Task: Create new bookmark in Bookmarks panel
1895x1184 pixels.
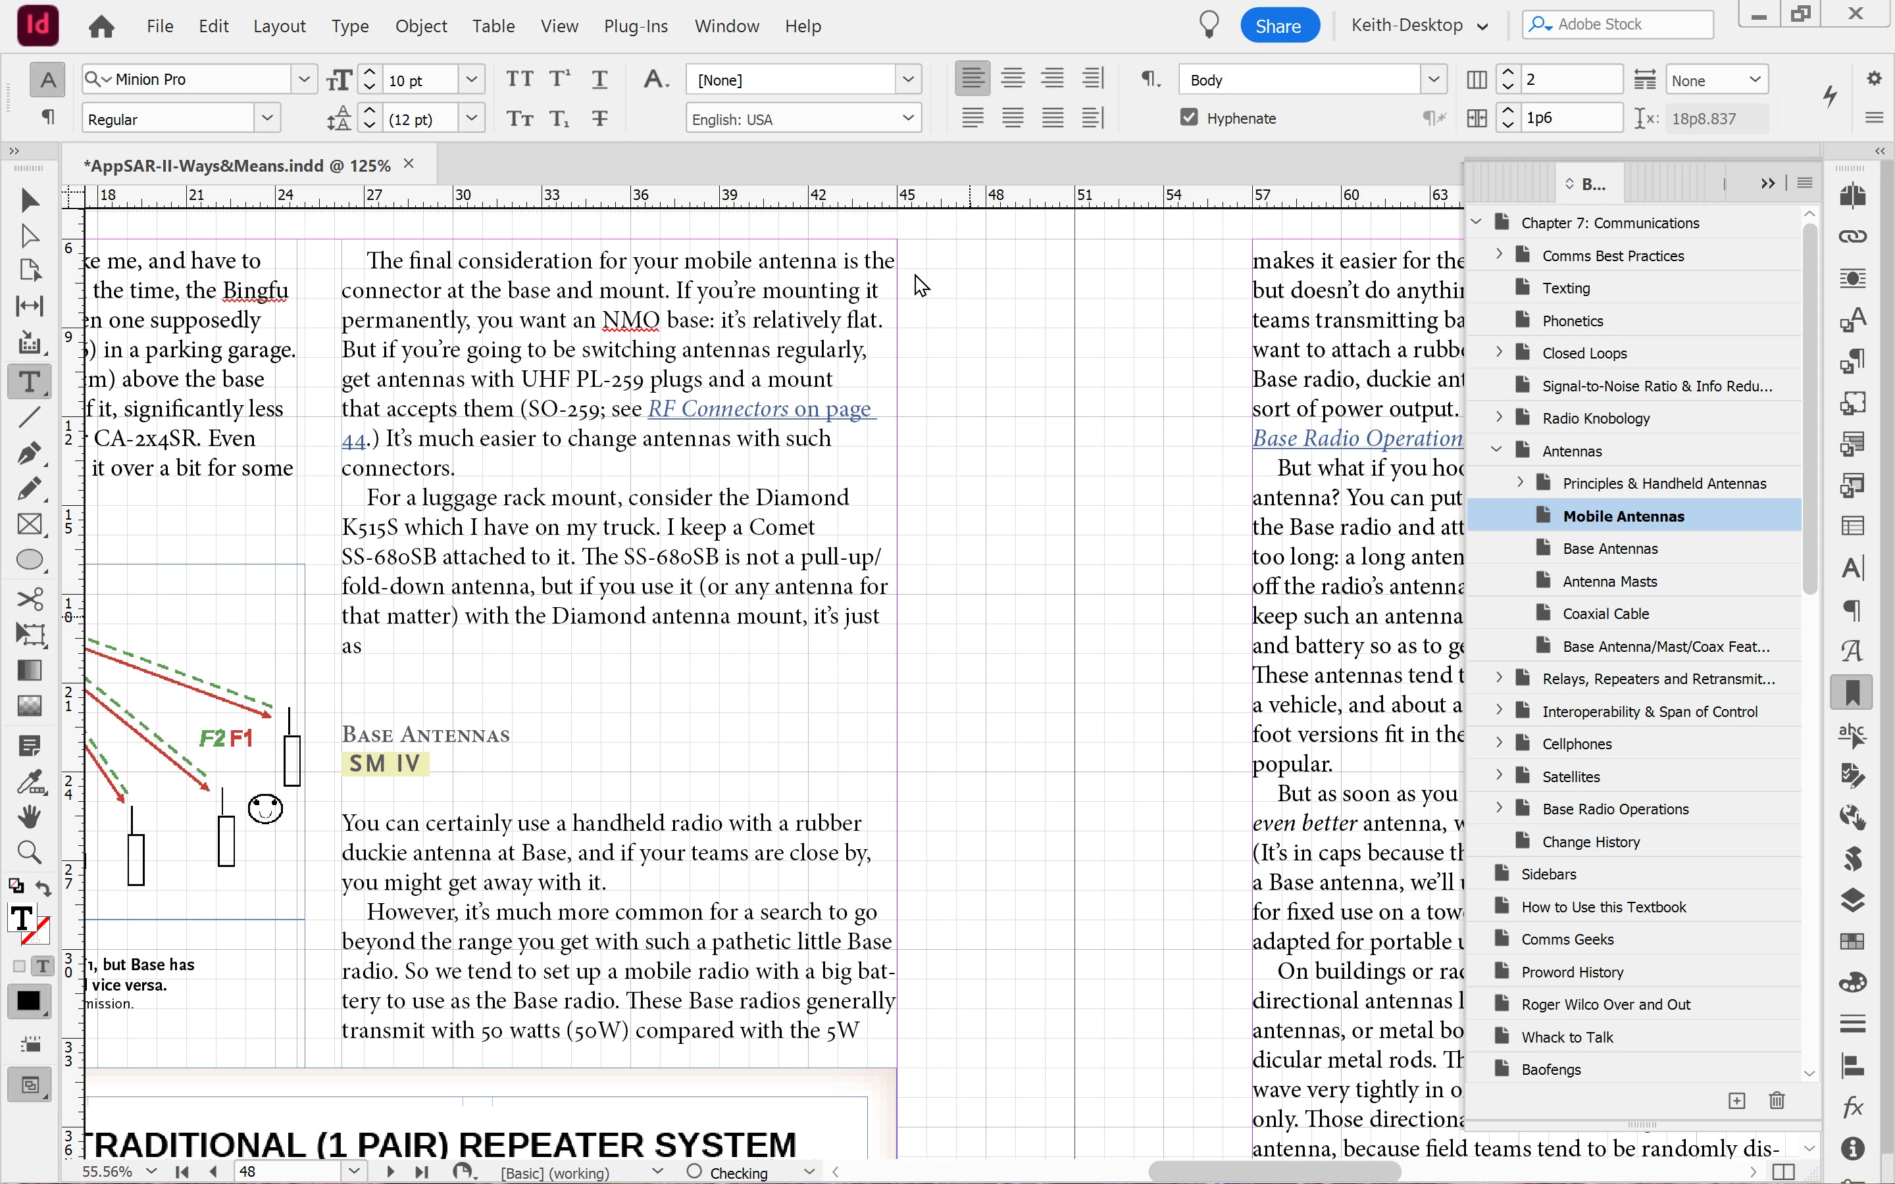Action: (1736, 1101)
